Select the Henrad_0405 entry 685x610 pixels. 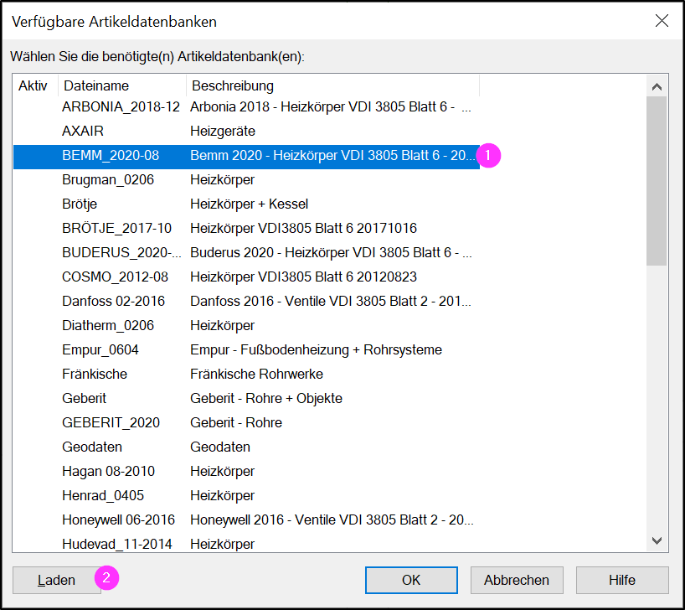pyautogui.click(x=246, y=495)
